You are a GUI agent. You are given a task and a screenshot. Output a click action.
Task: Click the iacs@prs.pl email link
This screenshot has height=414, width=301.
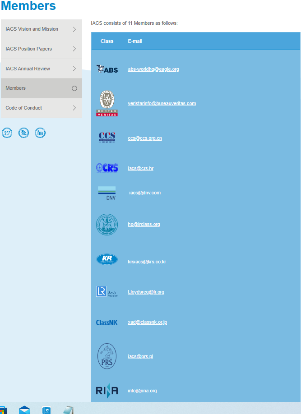tap(141, 356)
